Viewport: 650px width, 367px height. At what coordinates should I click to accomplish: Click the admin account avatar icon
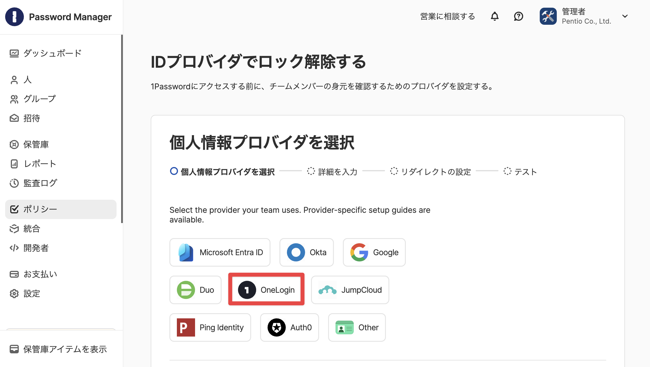coord(548,16)
